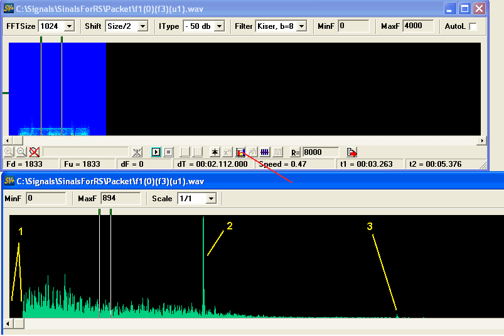Click the spectrum icon the red arrow points to
This screenshot has height=336, width=504.
coord(240,152)
